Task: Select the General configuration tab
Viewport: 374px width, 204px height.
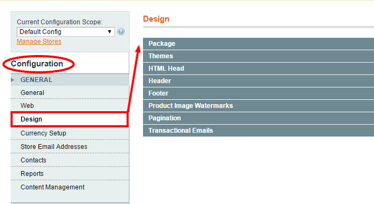Action: [x=70, y=93]
